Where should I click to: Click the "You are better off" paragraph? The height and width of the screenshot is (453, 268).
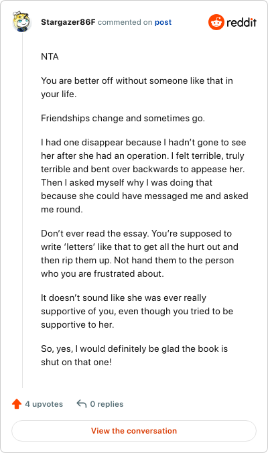pos(137,87)
